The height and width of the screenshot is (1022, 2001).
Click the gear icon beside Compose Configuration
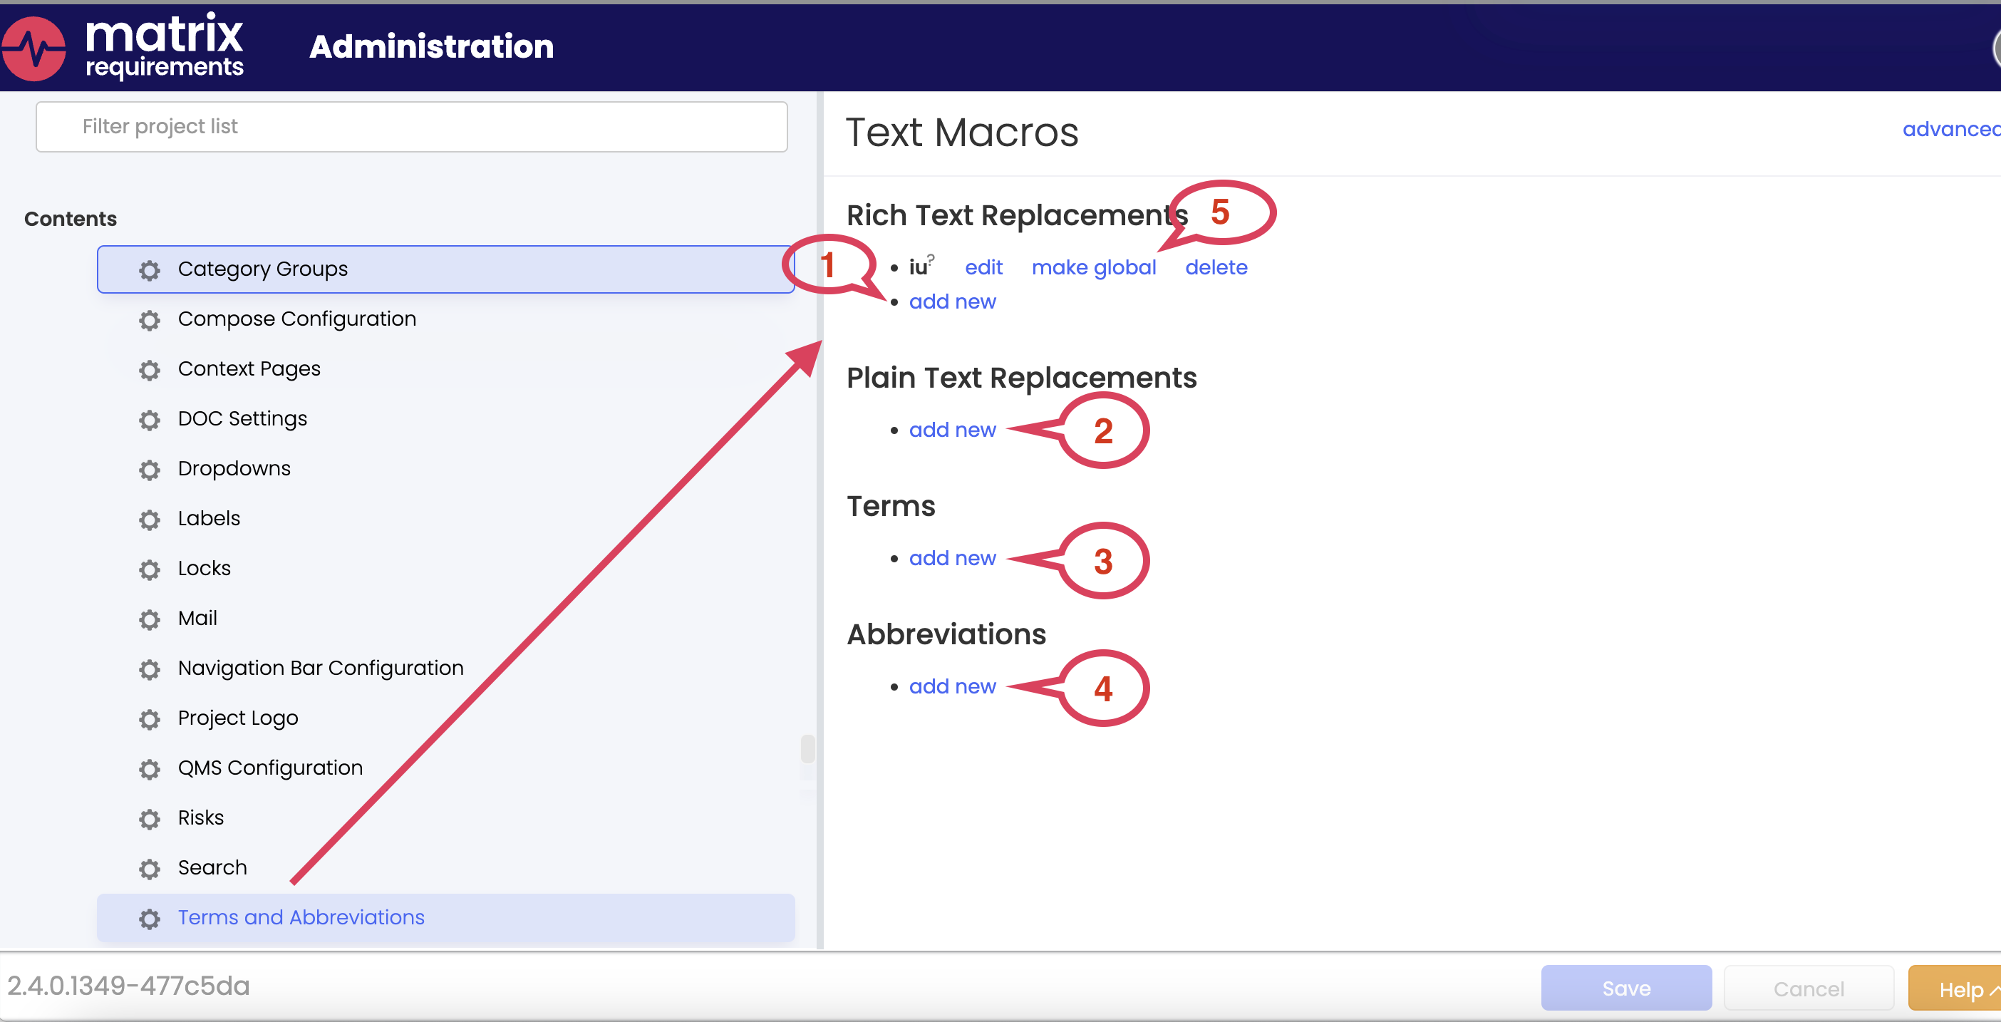[149, 320]
